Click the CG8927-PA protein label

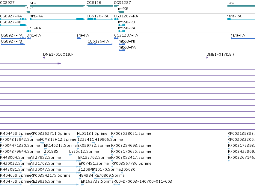pyautogui.click(x=12, y=35)
